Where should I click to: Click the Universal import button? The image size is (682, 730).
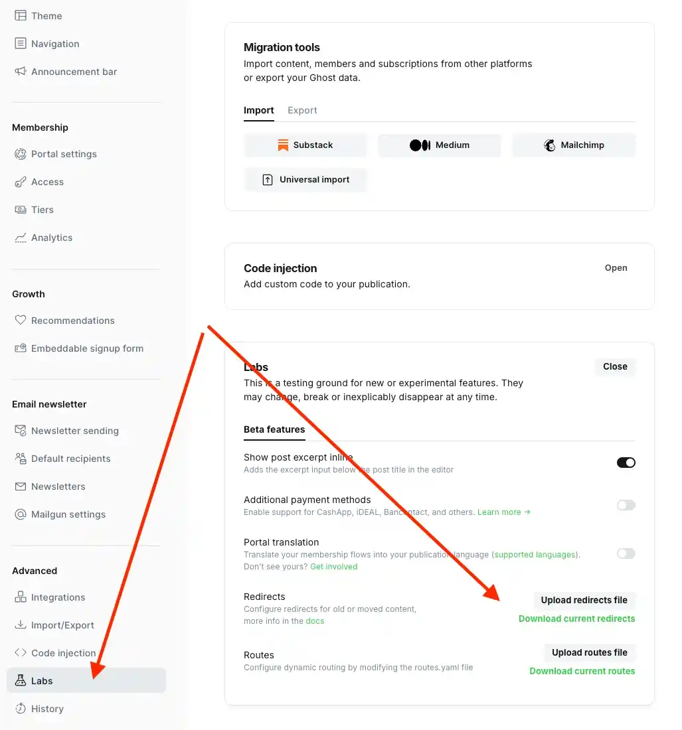[305, 179]
